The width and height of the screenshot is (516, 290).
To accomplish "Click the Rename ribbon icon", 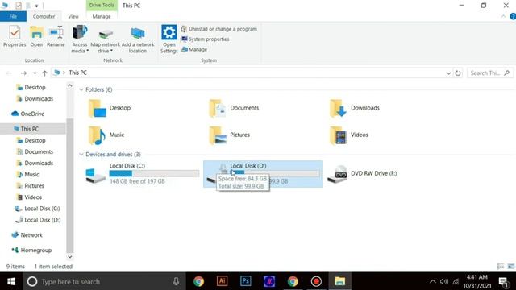I will (56, 36).
